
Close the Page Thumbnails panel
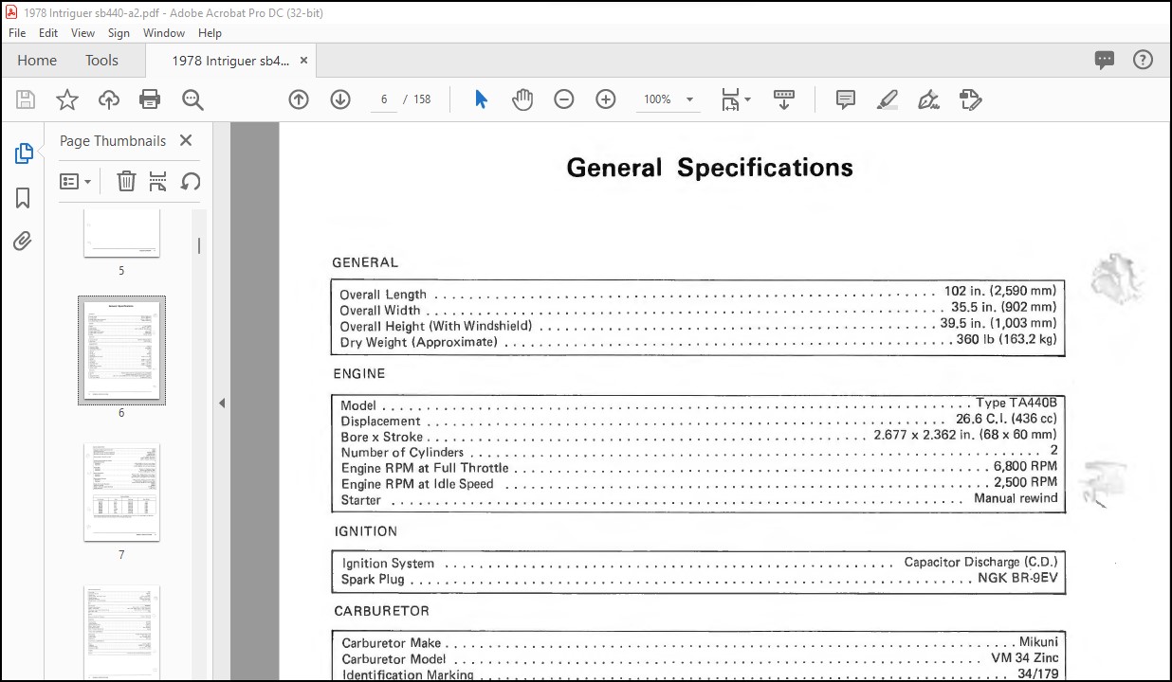(x=186, y=140)
